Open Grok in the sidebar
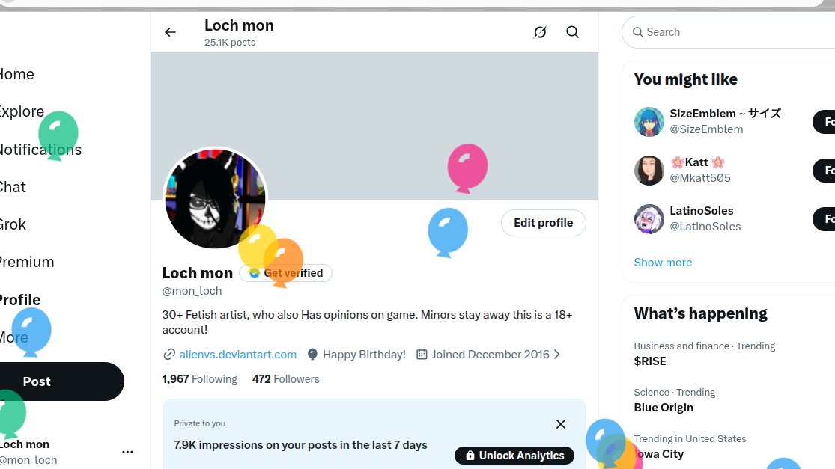The height and width of the screenshot is (469, 835). coord(12,225)
